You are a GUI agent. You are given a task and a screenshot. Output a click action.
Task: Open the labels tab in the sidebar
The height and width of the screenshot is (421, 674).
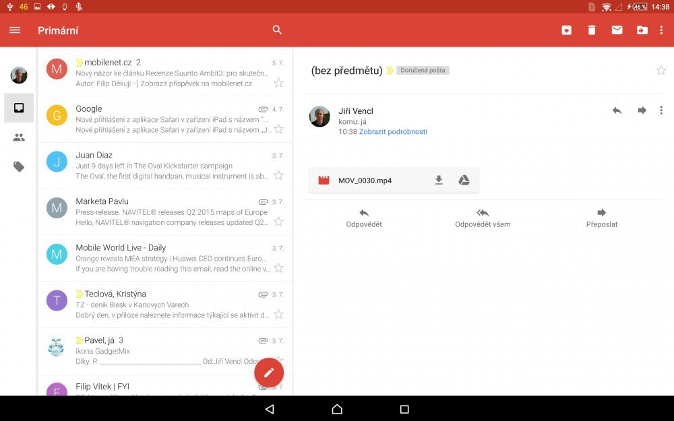(18, 166)
